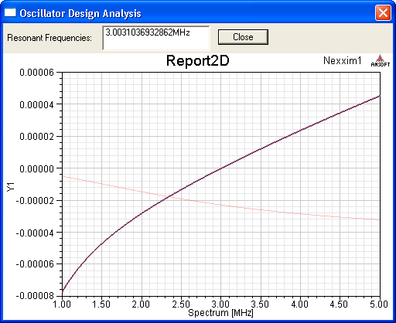Click the 2.50 X-axis tick label
Image resolution: width=396 pixels, height=323 pixels.
click(181, 304)
